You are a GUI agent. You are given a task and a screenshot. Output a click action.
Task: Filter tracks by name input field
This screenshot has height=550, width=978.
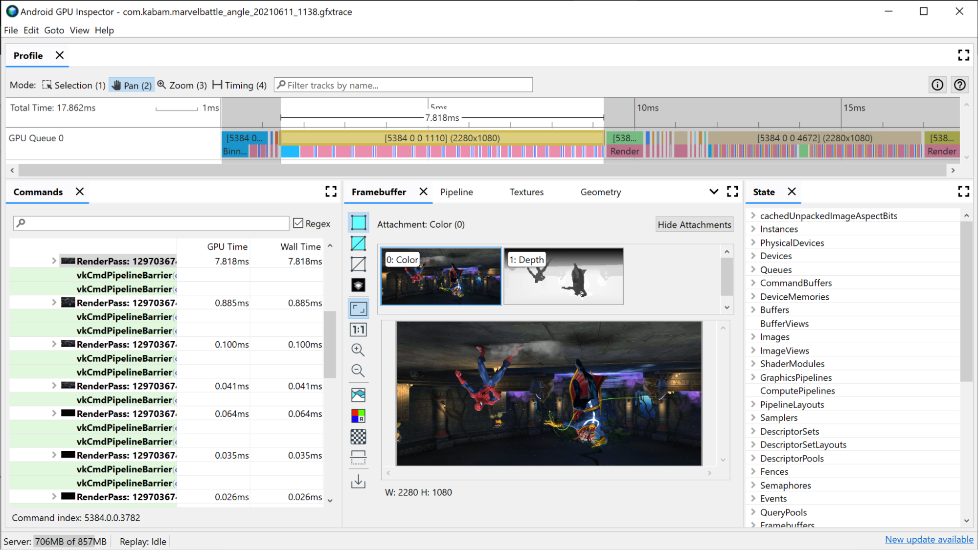404,85
